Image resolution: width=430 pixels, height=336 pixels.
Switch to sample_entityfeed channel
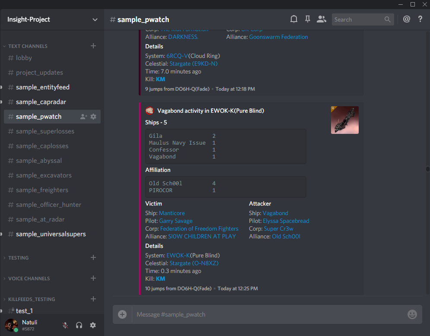tap(52, 87)
